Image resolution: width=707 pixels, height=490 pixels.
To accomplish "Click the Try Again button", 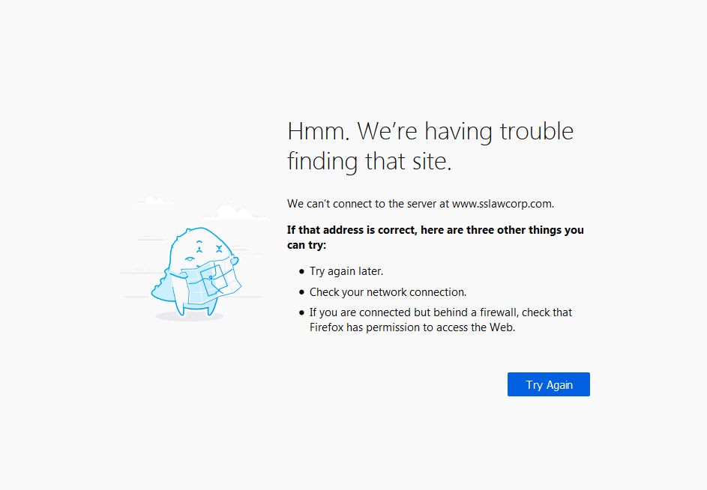I will point(548,384).
